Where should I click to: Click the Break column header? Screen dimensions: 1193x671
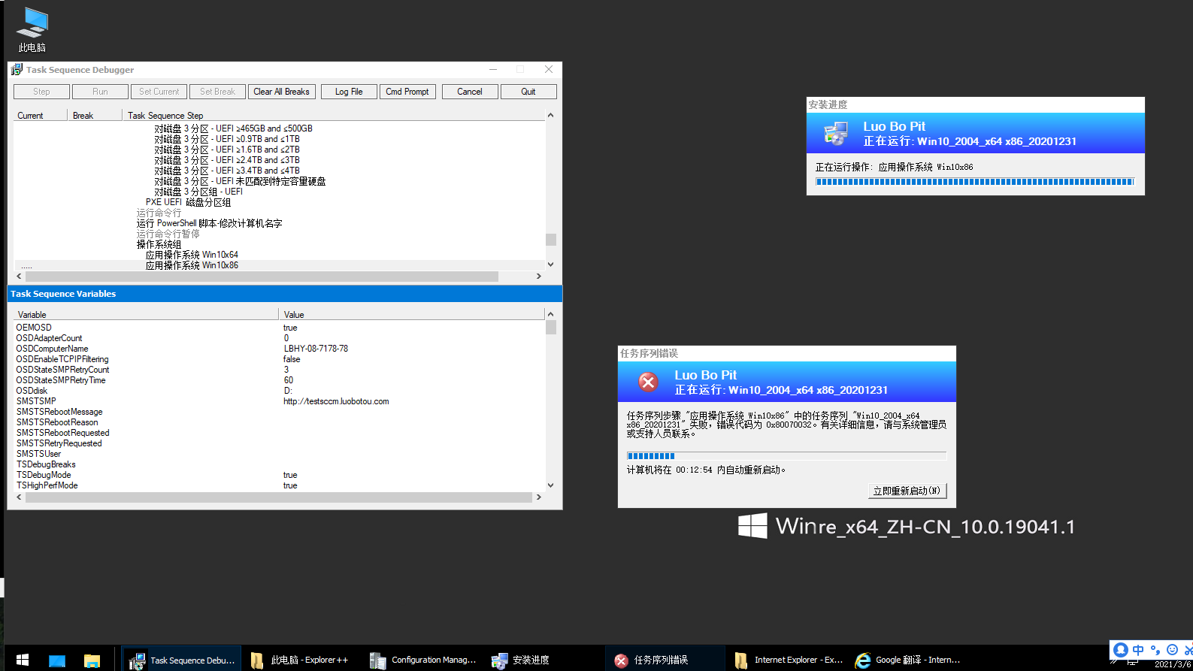click(x=95, y=116)
